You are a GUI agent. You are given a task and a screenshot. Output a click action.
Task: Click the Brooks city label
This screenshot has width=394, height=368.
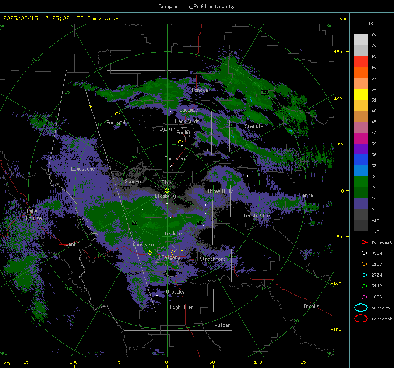[x=311, y=306]
